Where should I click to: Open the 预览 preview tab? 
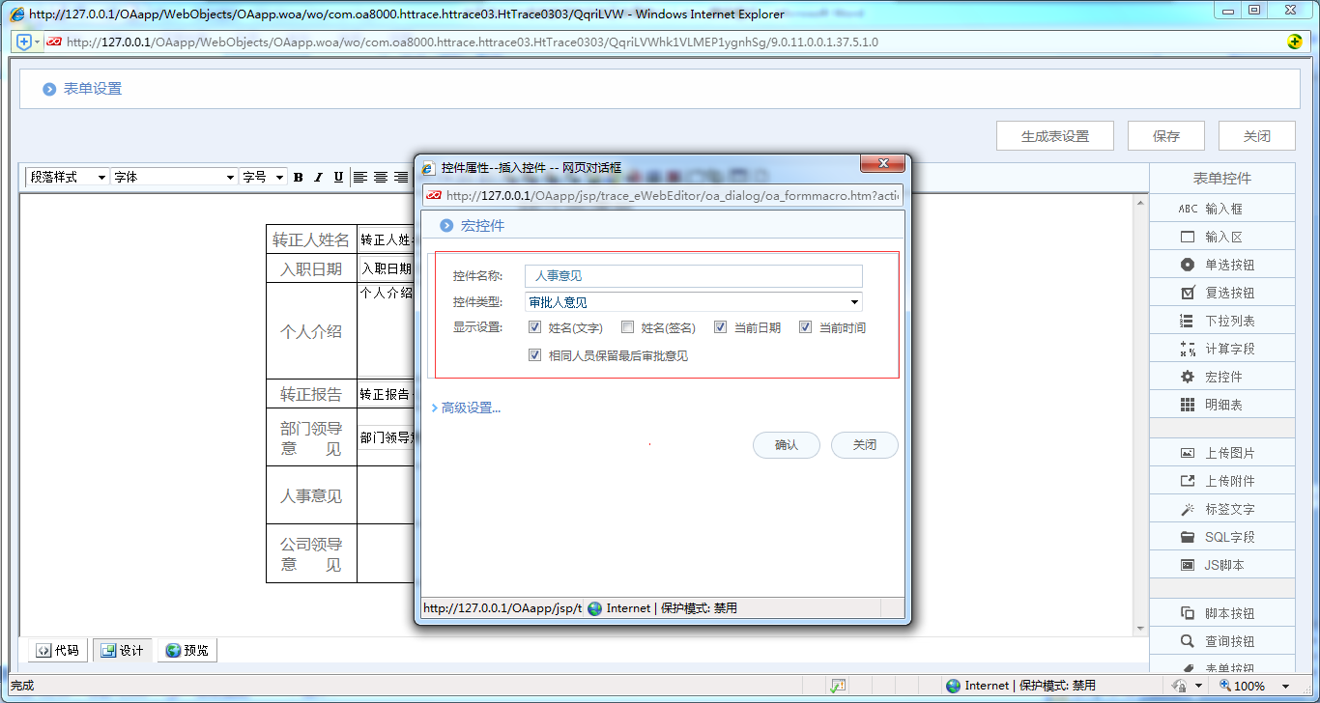187,650
